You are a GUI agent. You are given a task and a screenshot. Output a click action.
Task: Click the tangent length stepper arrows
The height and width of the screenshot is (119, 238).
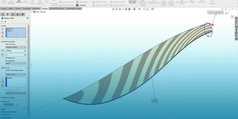25,55
